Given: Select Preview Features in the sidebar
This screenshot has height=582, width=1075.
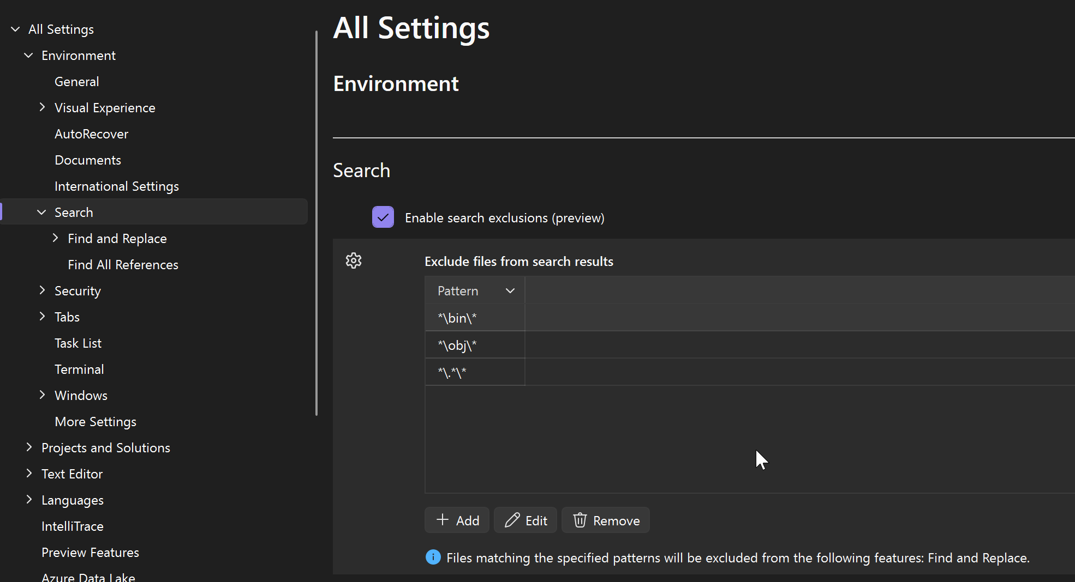Looking at the screenshot, I should pyautogui.click(x=90, y=552).
